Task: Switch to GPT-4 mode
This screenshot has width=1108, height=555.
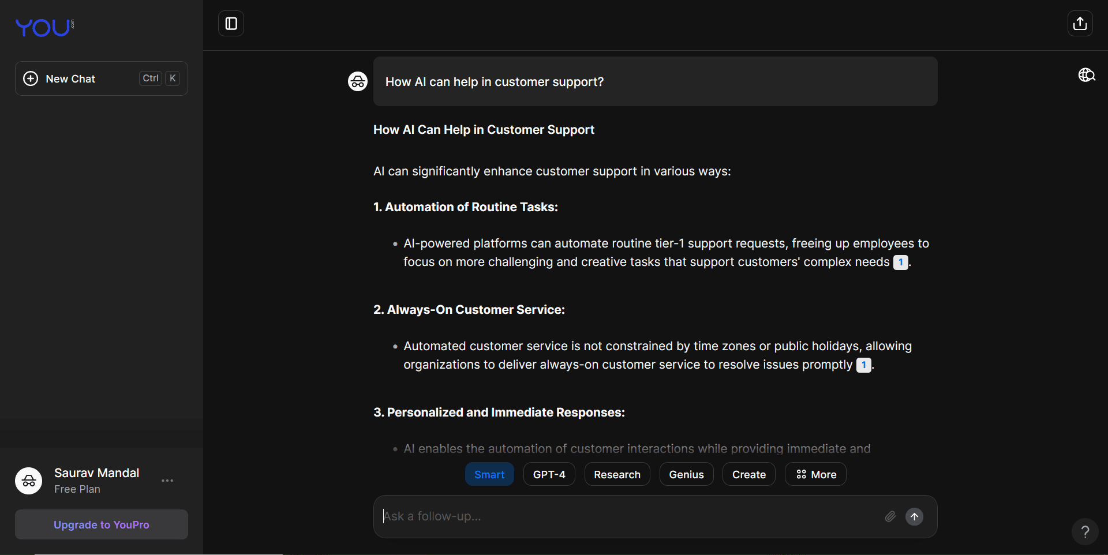Action: pos(549,474)
